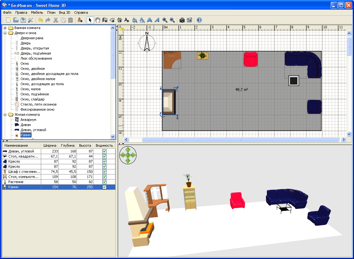Increase text size with A-plus icon
Image resolution: width=354 pixels, height=259 pixels.
135,20
